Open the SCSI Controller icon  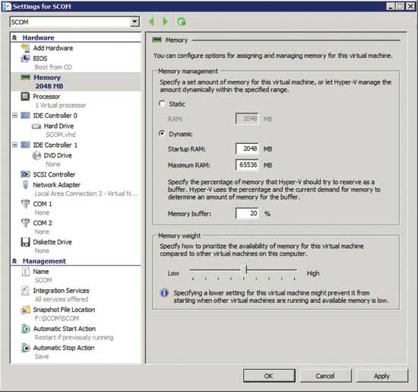pyautogui.click(x=25, y=174)
